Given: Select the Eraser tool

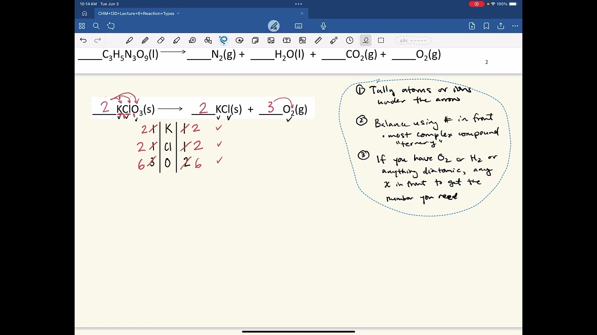Looking at the screenshot, I should 161,40.
